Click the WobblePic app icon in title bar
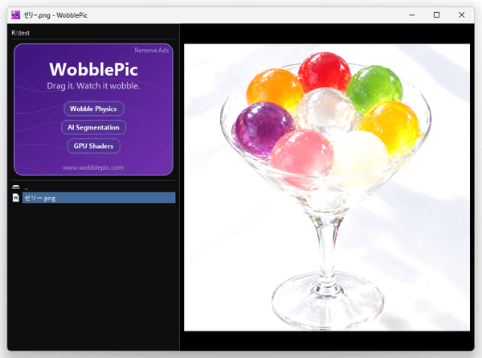This screenshot has width=482, height=358. point(16,14)
